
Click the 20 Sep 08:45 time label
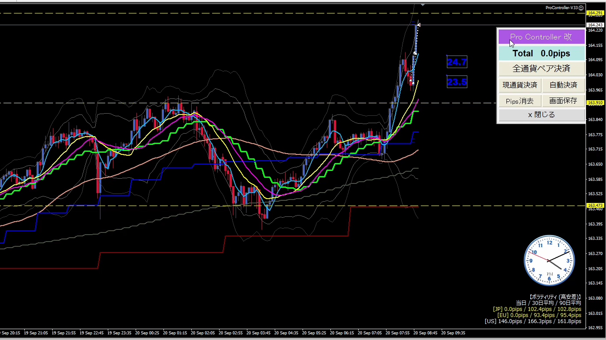coord(426,333)
